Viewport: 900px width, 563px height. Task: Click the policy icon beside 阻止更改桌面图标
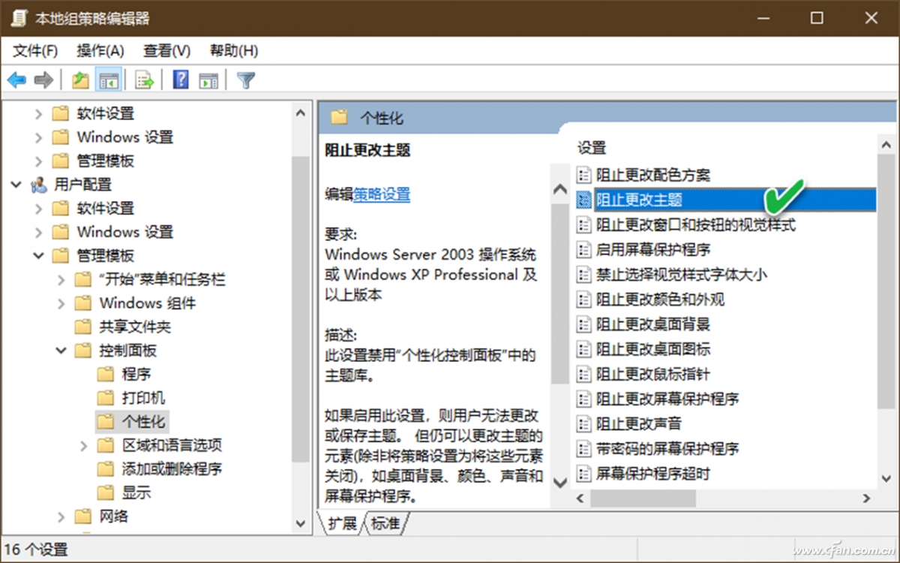[x=584, y=348]
